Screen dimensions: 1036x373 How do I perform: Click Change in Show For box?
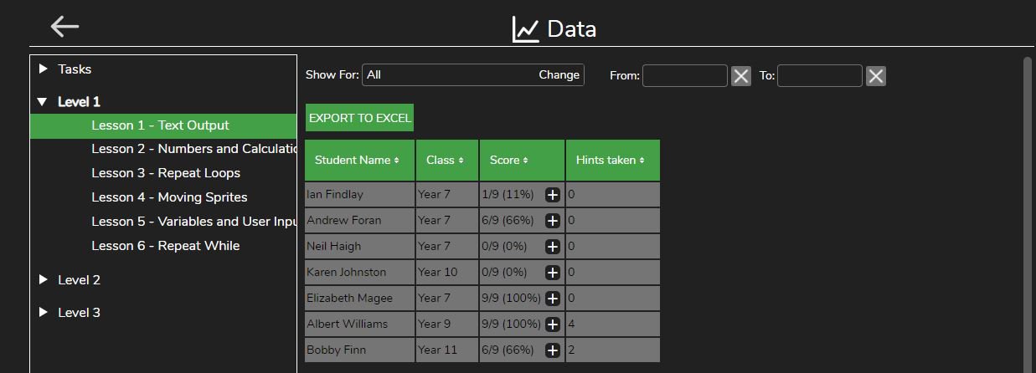click(559, 75)
